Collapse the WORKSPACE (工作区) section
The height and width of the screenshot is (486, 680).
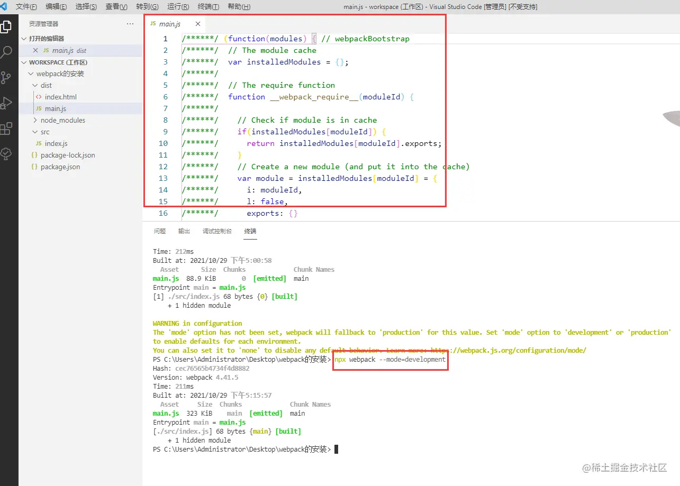pyautogui.click(x=24, y=62)
